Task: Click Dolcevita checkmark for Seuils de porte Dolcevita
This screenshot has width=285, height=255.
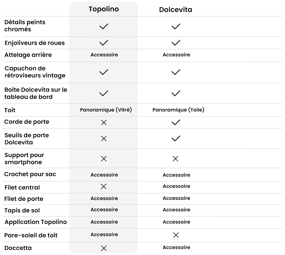Action: coord(176,138)
